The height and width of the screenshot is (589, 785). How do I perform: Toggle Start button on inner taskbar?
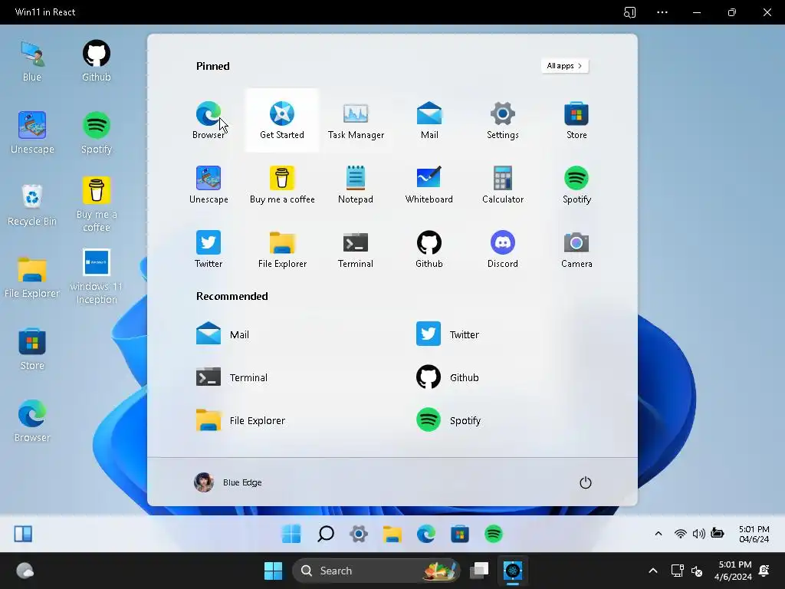click(x=291, y=534)
